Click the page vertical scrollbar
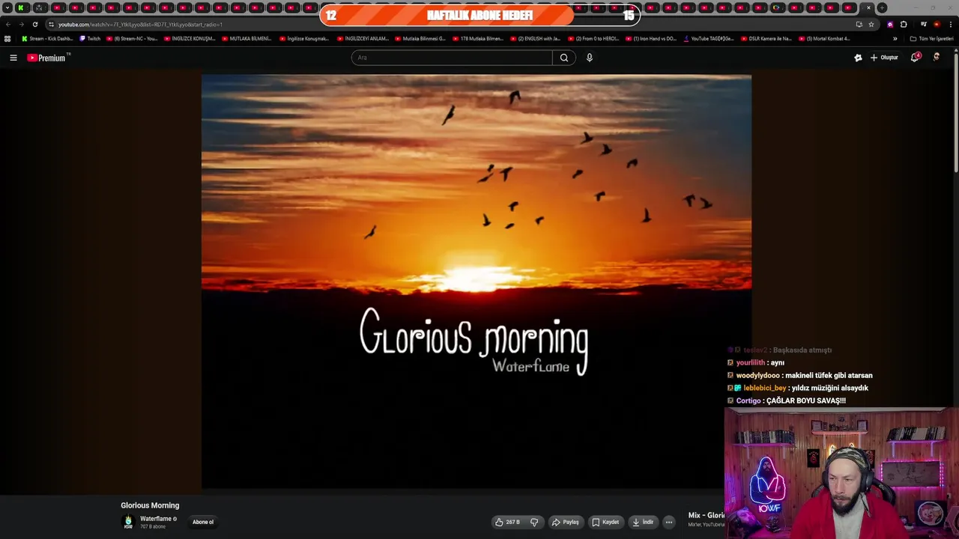The width and height of the screenshot is (959, 539). (x=956, y=112)
